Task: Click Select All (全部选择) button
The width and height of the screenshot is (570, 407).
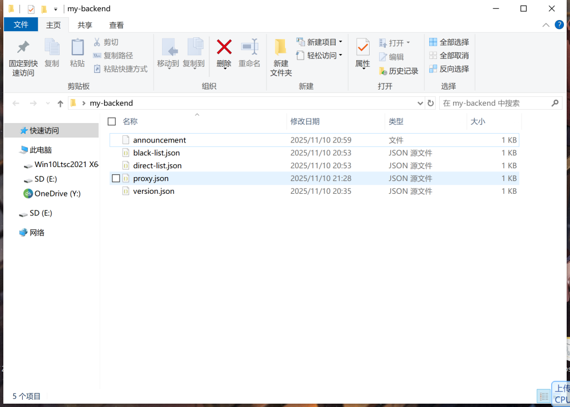Action: click(449, 42)
